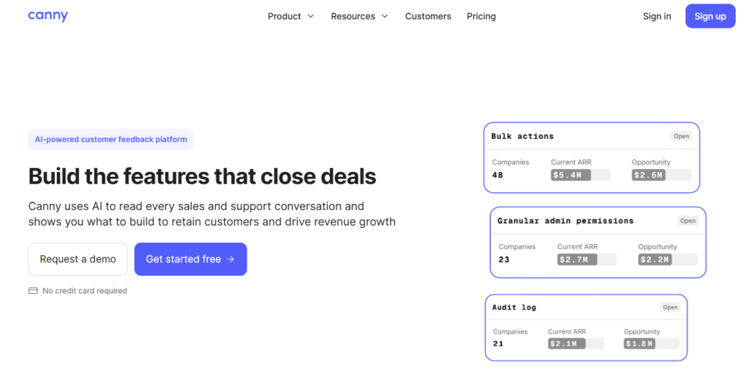The width and height of the screenshot is (749, 378).
Task: Click the Canny logo
Action: (x=48, y=16)
